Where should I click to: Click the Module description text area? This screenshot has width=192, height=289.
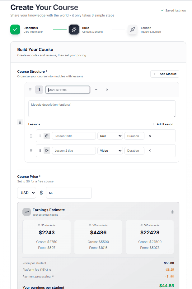(102, 108)
